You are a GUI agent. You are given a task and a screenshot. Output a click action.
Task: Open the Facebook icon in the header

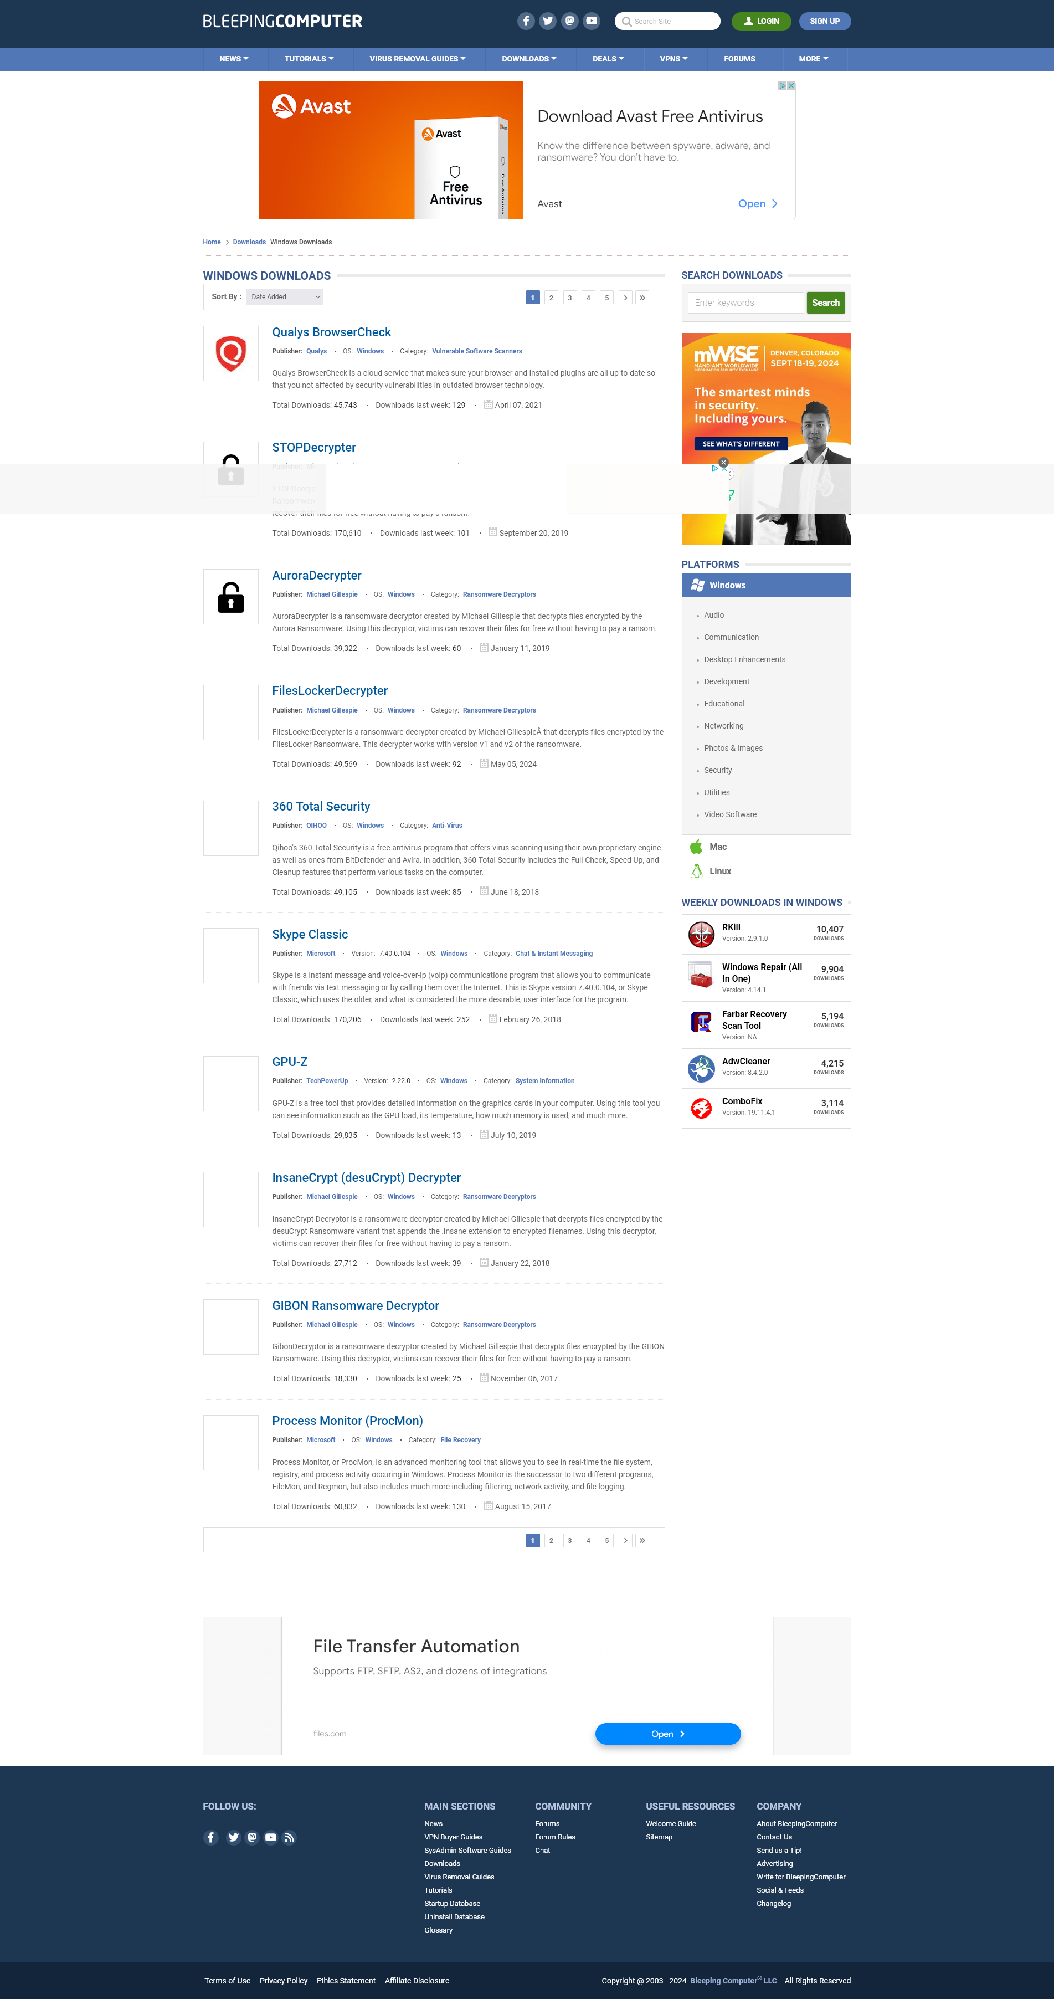point(526,21)
